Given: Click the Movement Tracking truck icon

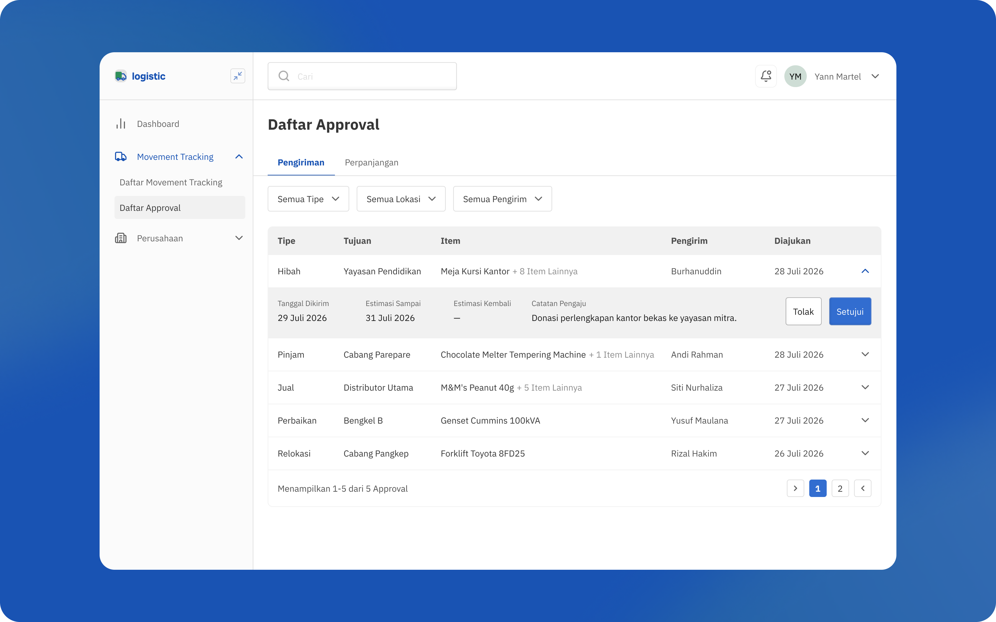Looking at the screenshot, I should (120, 157).
